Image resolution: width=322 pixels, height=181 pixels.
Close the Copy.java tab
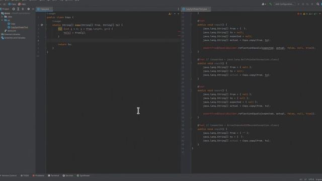tap(51, 9)
